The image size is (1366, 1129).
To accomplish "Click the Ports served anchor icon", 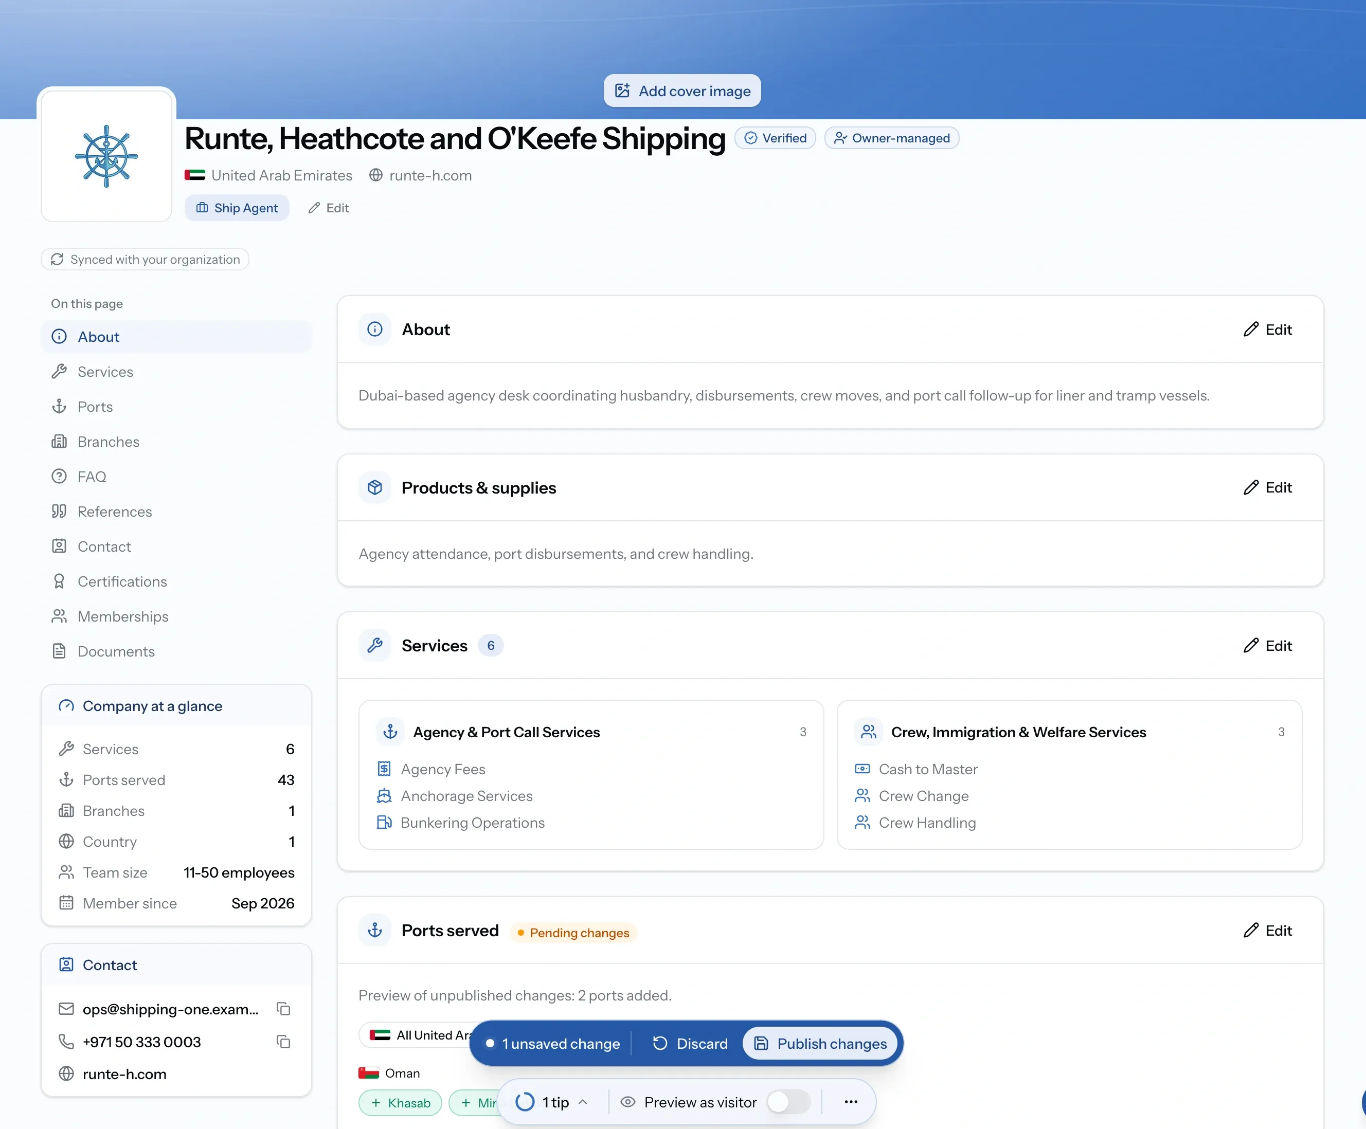I will tap(375, 931).
